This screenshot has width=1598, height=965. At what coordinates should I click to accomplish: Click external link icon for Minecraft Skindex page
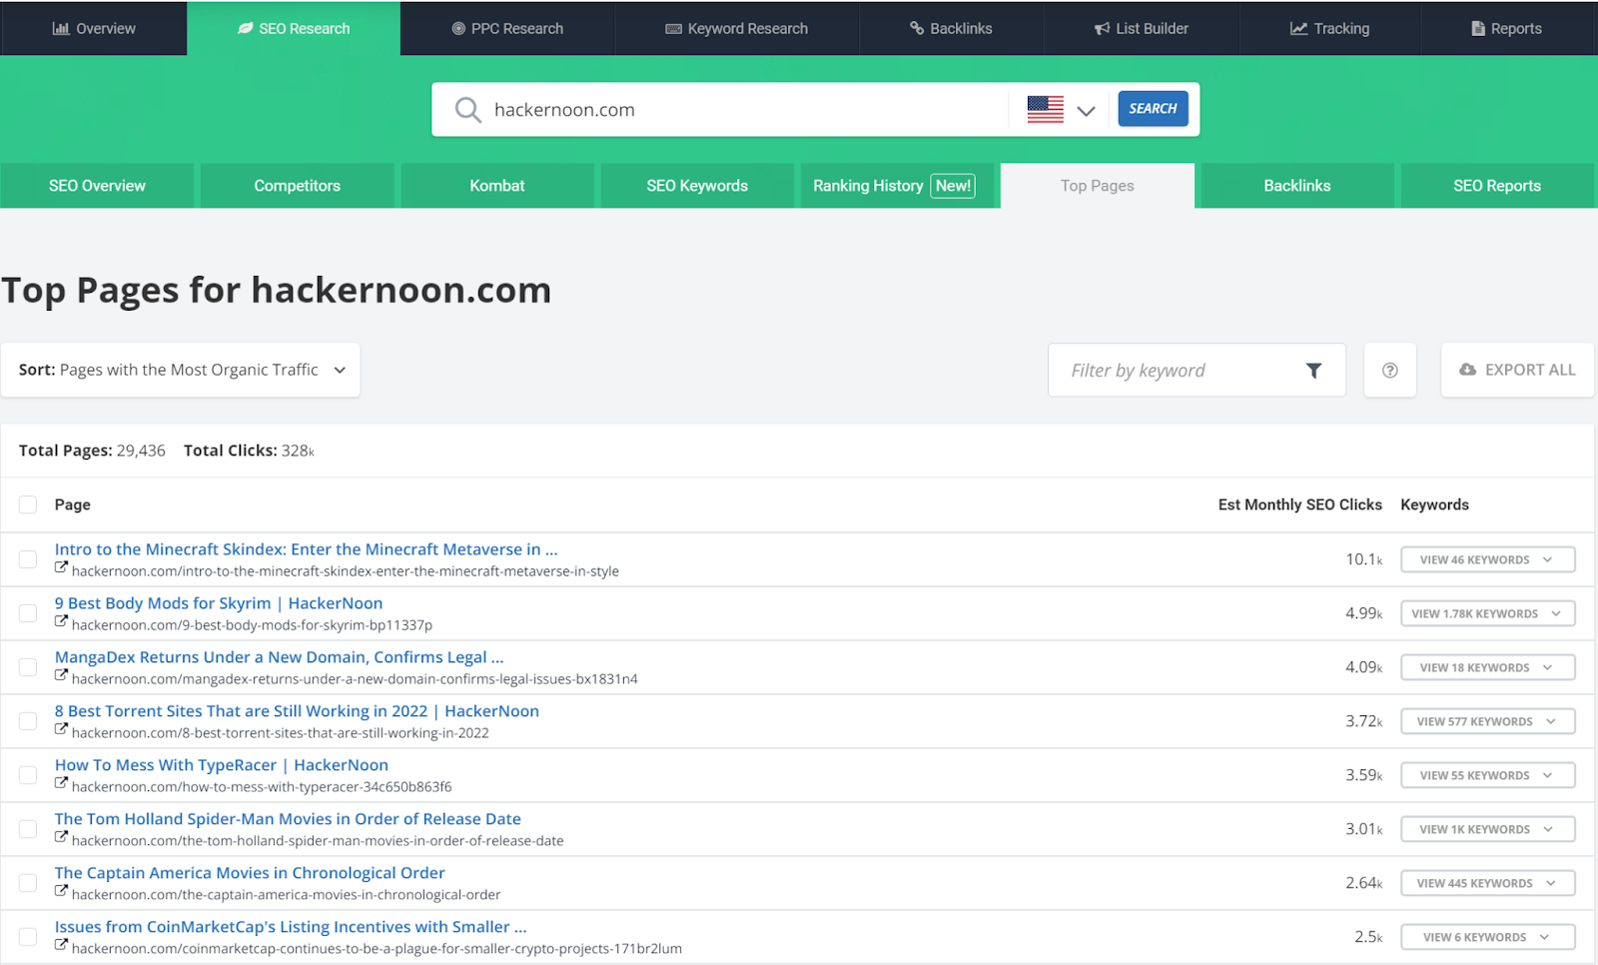tap(61, 567)
